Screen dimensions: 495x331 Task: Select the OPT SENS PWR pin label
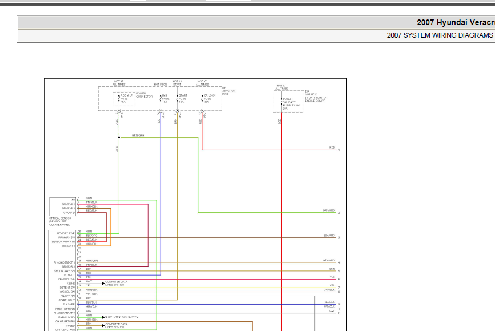65,330
